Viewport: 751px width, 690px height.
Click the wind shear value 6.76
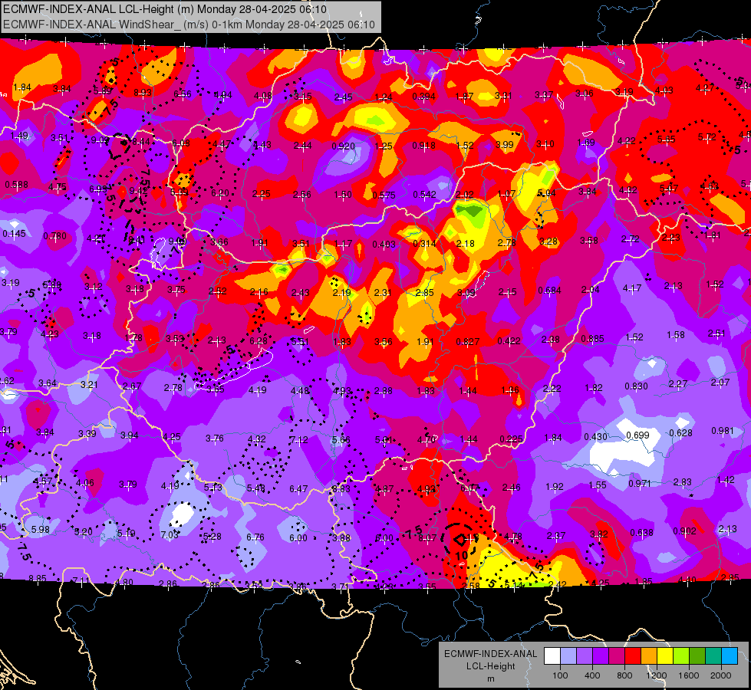255,537
